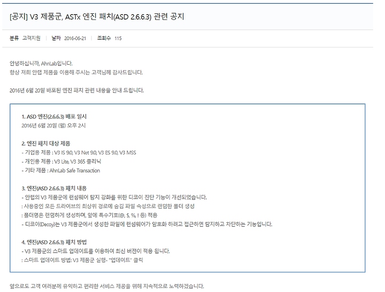Click heading '4. 엔진(ASD 2.6.6.3) 패치 방법'
385x292 pixels.
(x=54, y=242)
